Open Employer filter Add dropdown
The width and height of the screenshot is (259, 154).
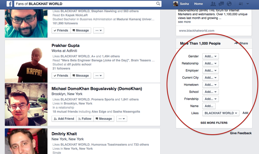pos(211,71)
